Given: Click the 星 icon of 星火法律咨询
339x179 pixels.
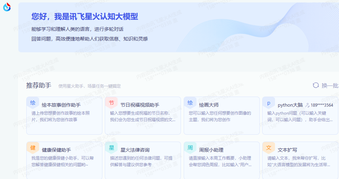Looking at the screenshot, I should pyautogui.click(x=111, y=148).
